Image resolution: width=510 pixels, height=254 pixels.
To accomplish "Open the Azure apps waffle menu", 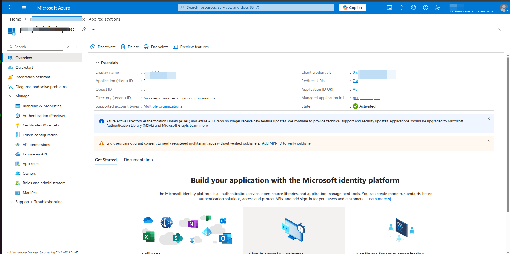I will click(x=10, y=7).
